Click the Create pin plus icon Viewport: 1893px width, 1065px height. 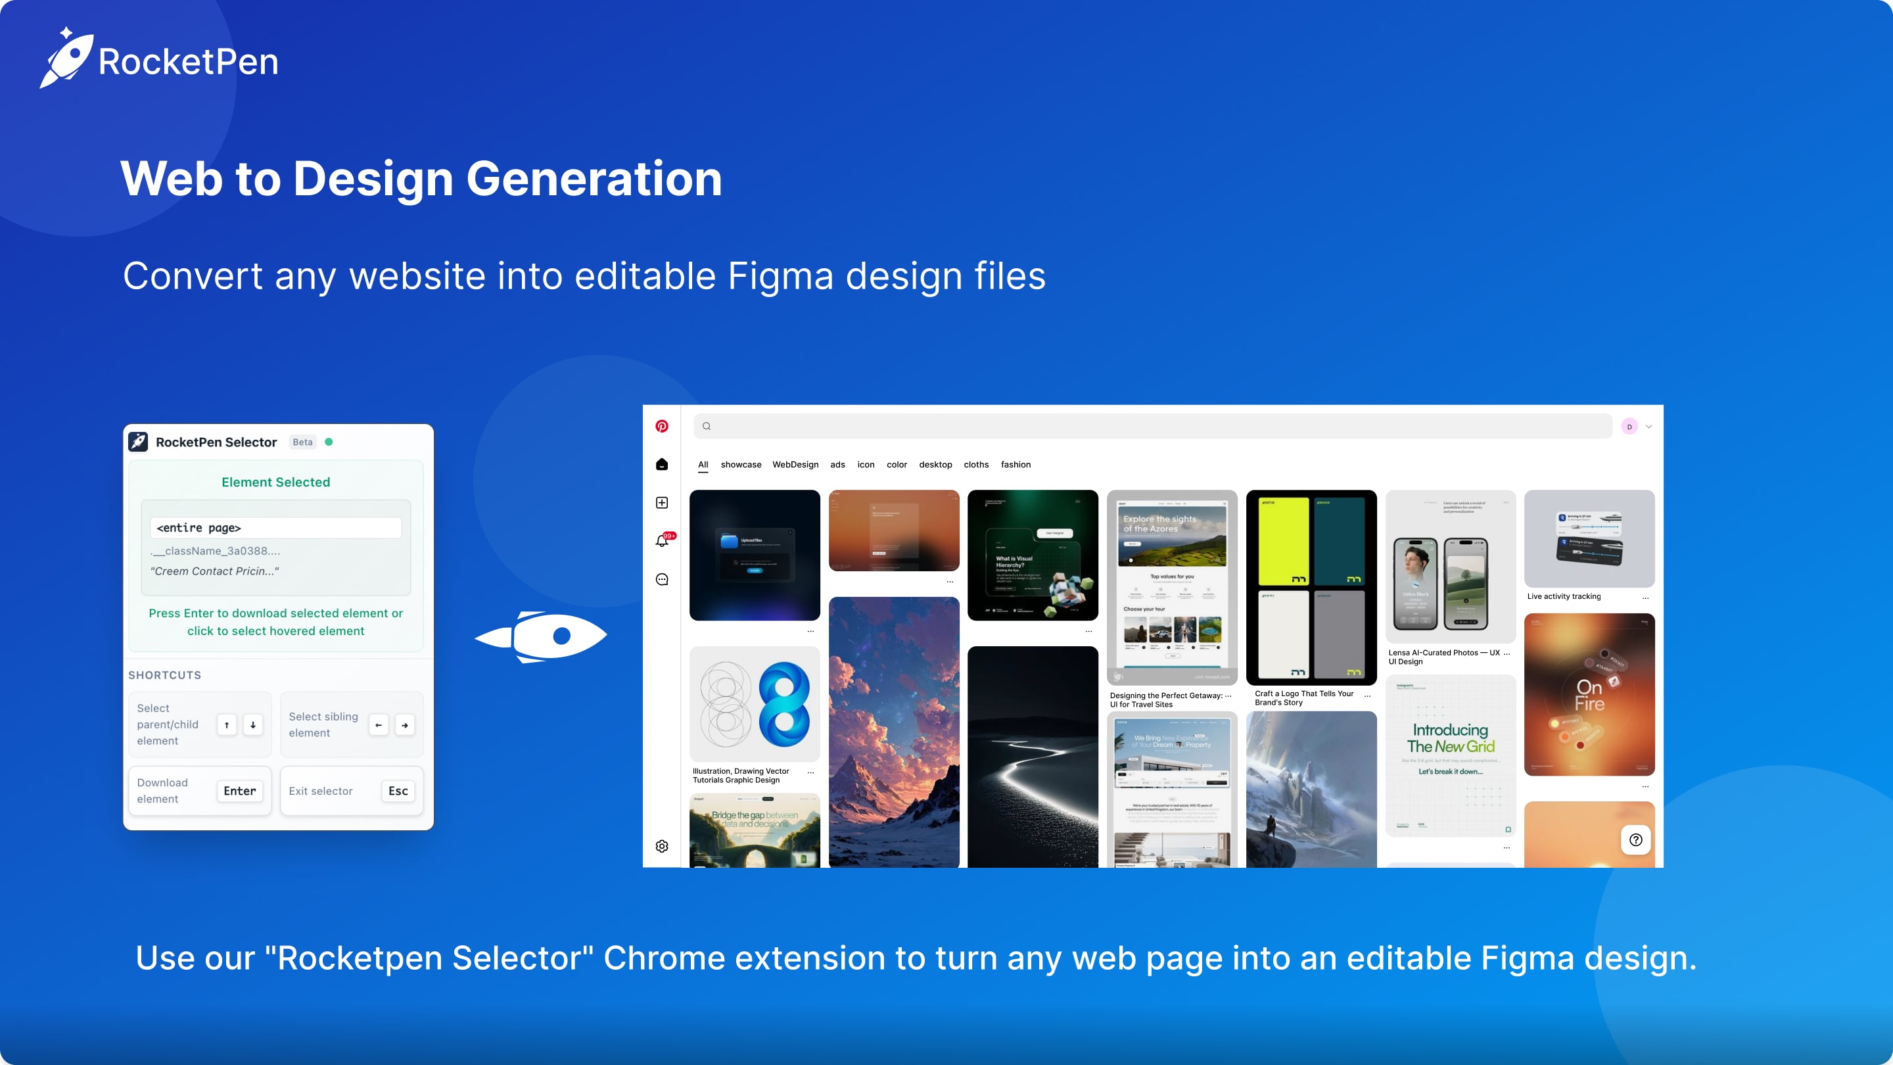[x=662, y=503]
